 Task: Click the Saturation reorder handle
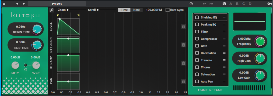click(x=224, y=74)
